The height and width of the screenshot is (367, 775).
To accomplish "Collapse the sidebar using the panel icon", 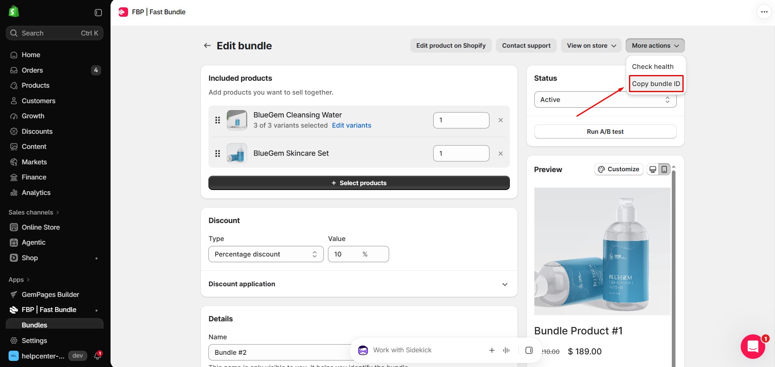I will coord(98,13).
